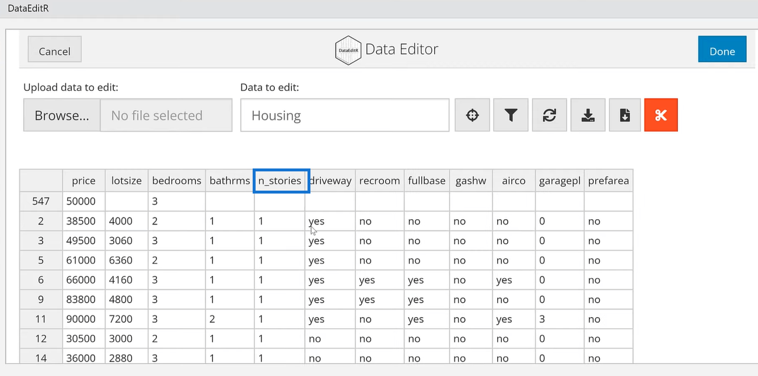Click fullbase cell 'yes' in row 11
This screenshot has width=758, height=376.
tap(427, 318)
